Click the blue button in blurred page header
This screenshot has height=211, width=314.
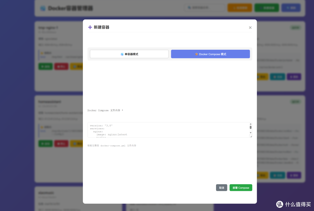coord(291,8)
